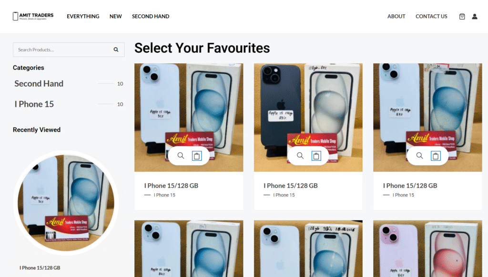Open the shopping cart icon in header
The image size is (488, 277).
coord(462,17)
